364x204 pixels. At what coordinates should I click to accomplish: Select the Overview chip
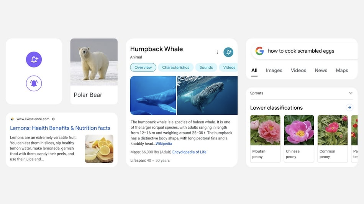pyautogui.click(x=143, y=67)
